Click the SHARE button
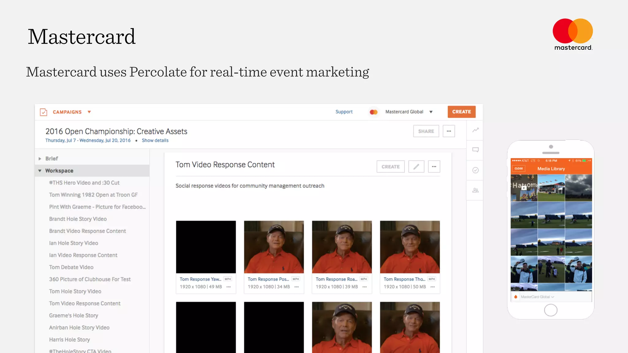628x353 pixels. [x=426, y=131]
